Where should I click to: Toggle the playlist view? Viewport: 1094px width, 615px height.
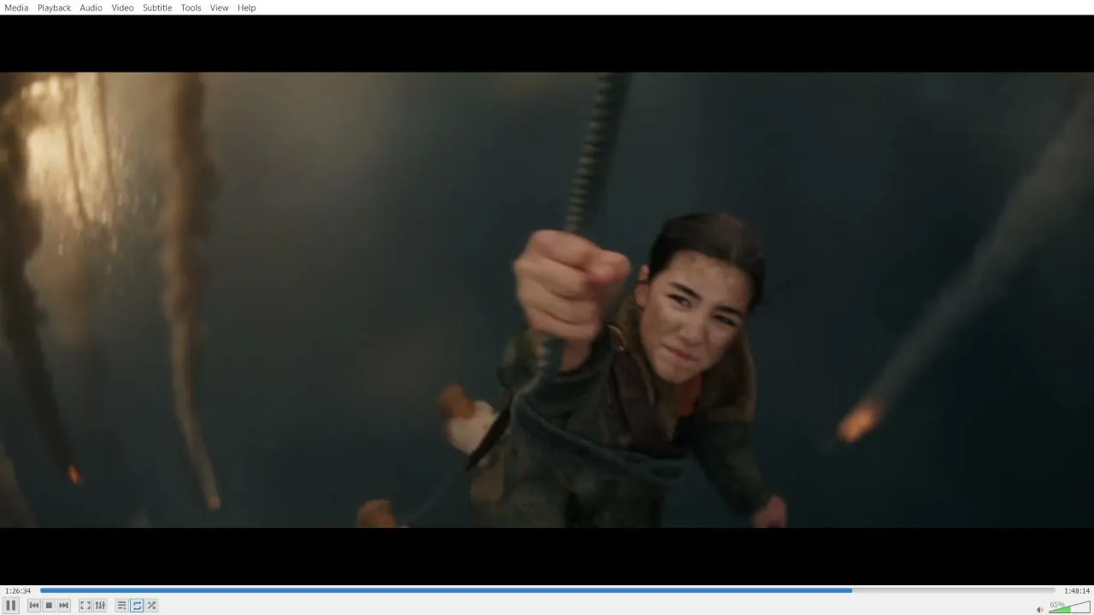[122, 606]
